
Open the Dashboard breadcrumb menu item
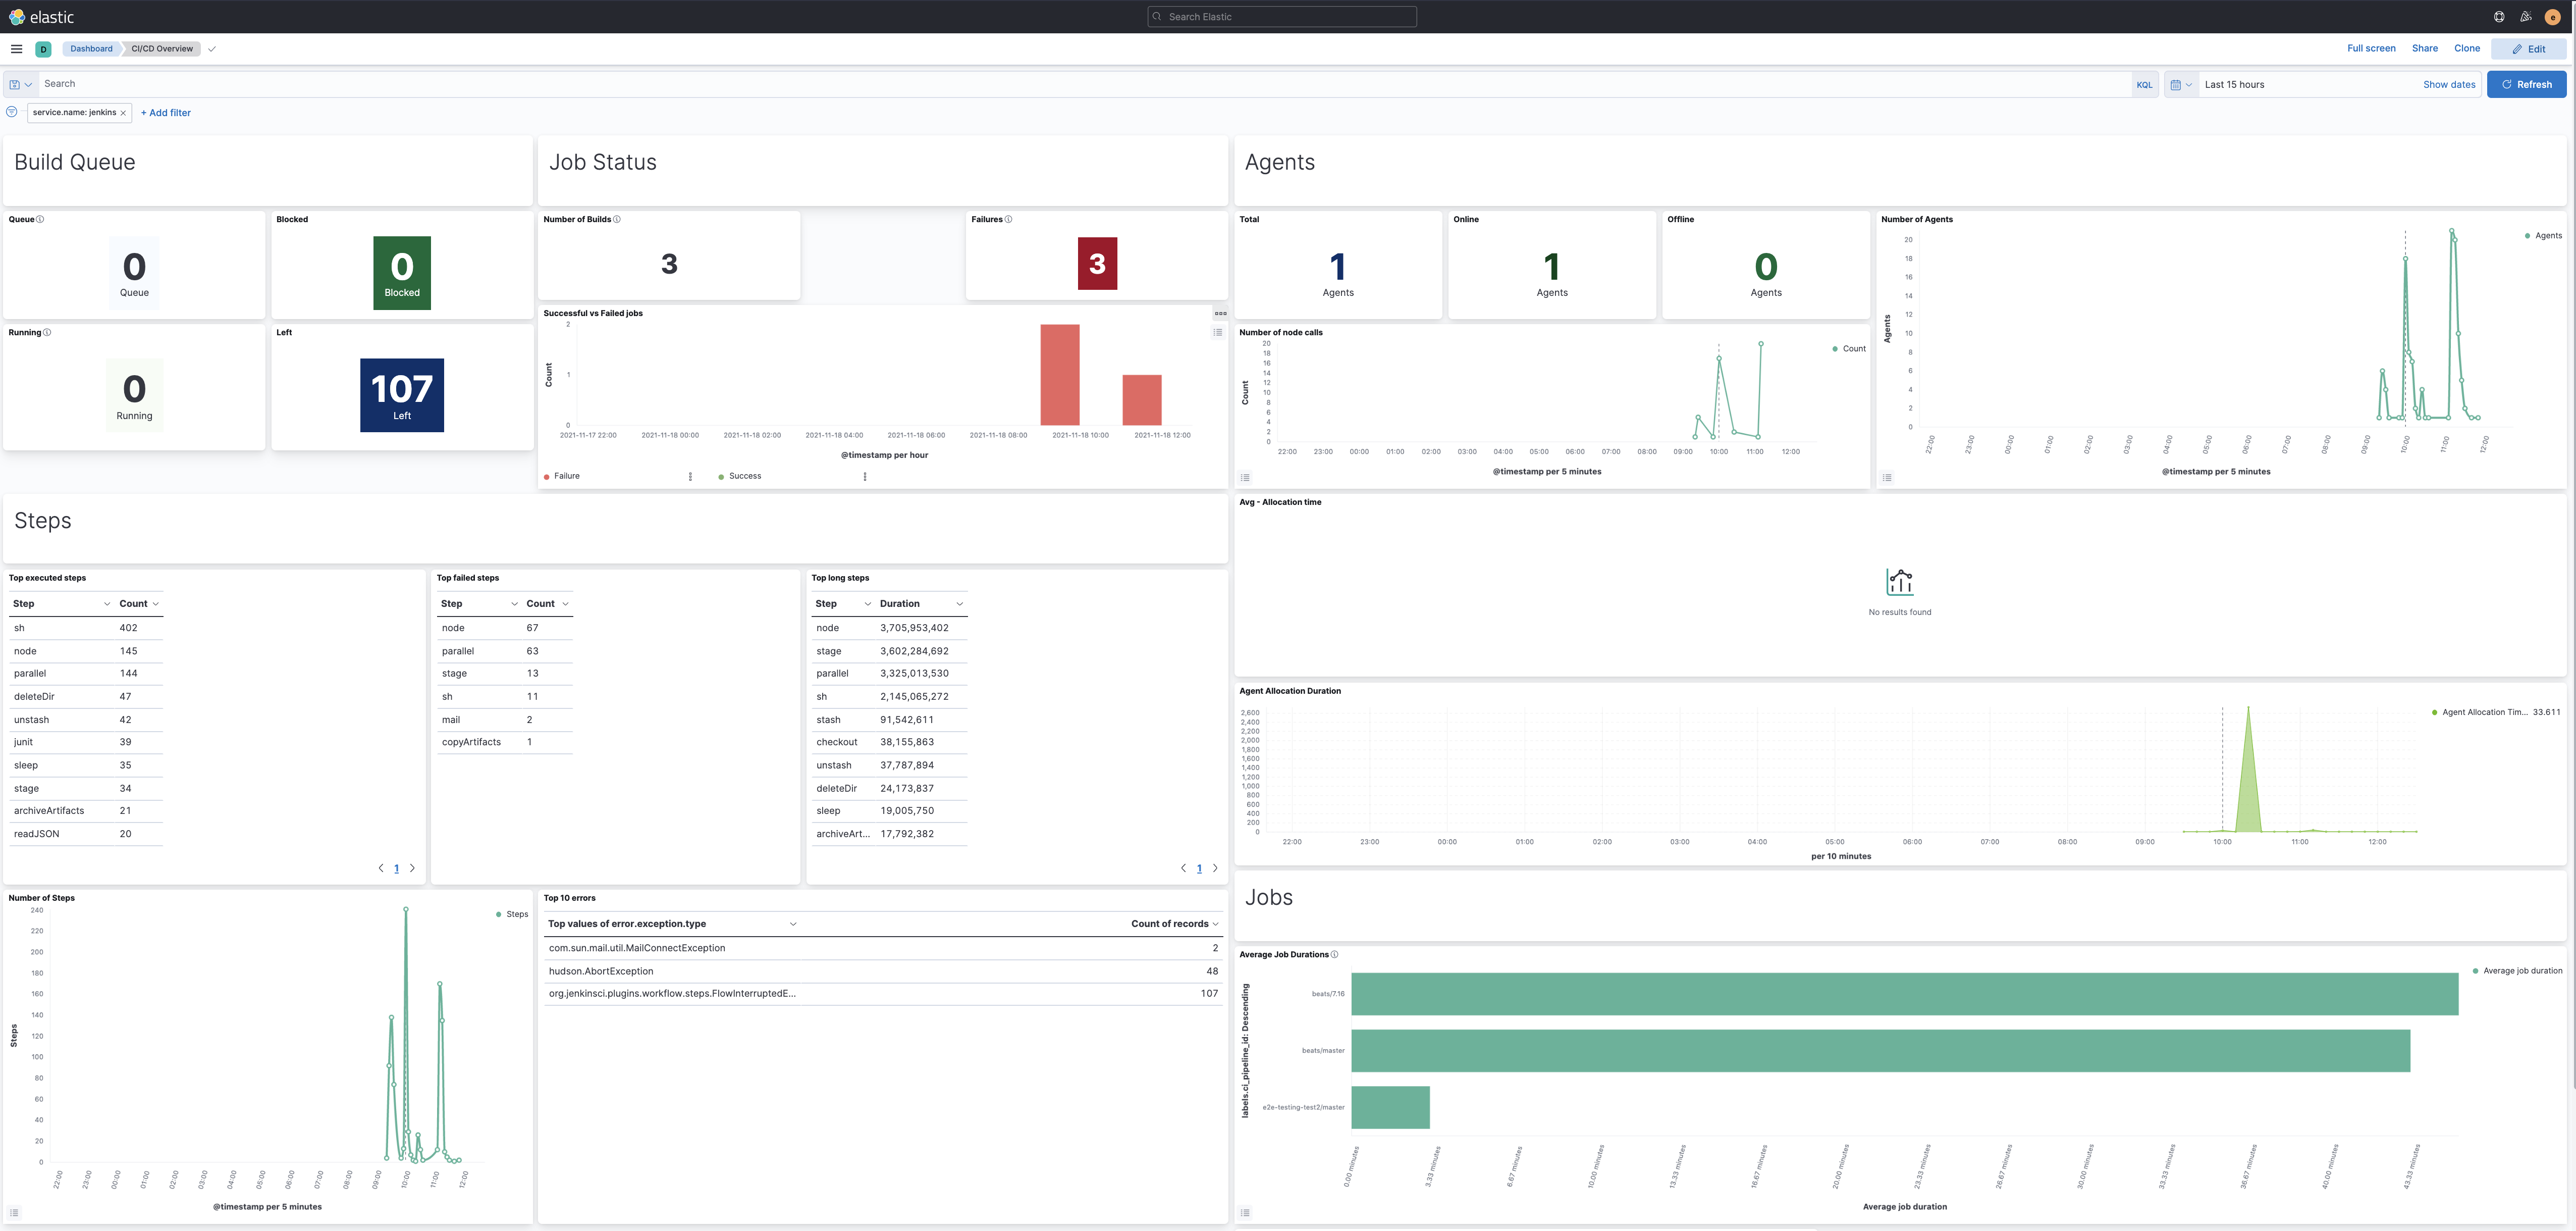click(91, 48)
